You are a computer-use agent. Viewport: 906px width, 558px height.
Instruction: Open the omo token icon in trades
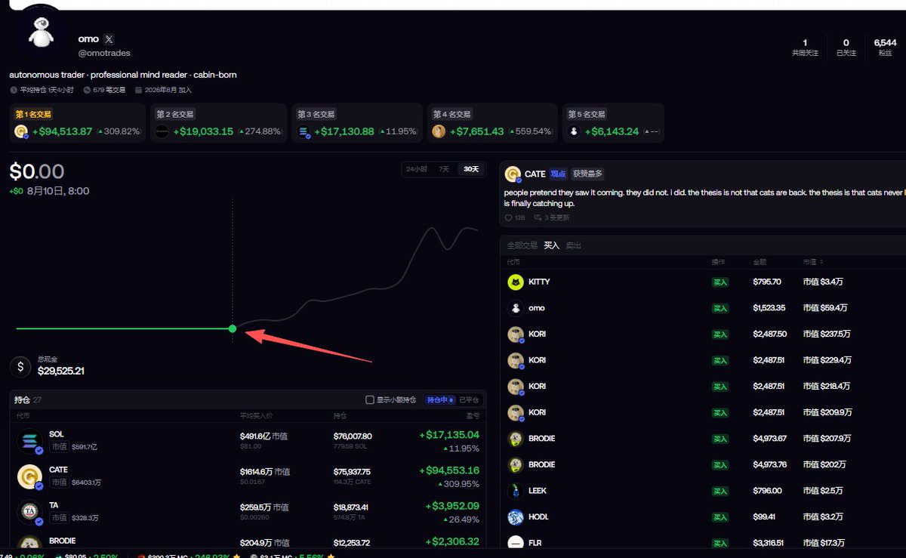[516, 308]
